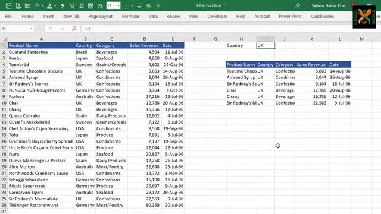Switch to the Insert tab

48,16
